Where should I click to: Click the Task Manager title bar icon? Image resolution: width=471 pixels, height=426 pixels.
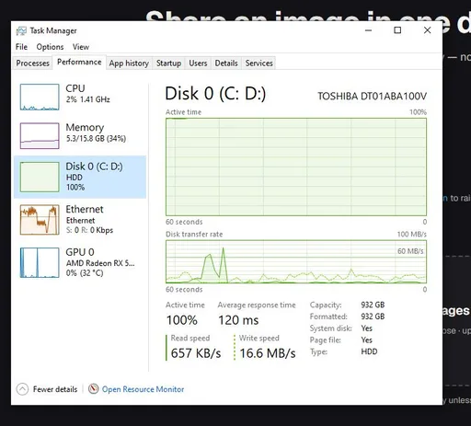[x=21, y=30]
